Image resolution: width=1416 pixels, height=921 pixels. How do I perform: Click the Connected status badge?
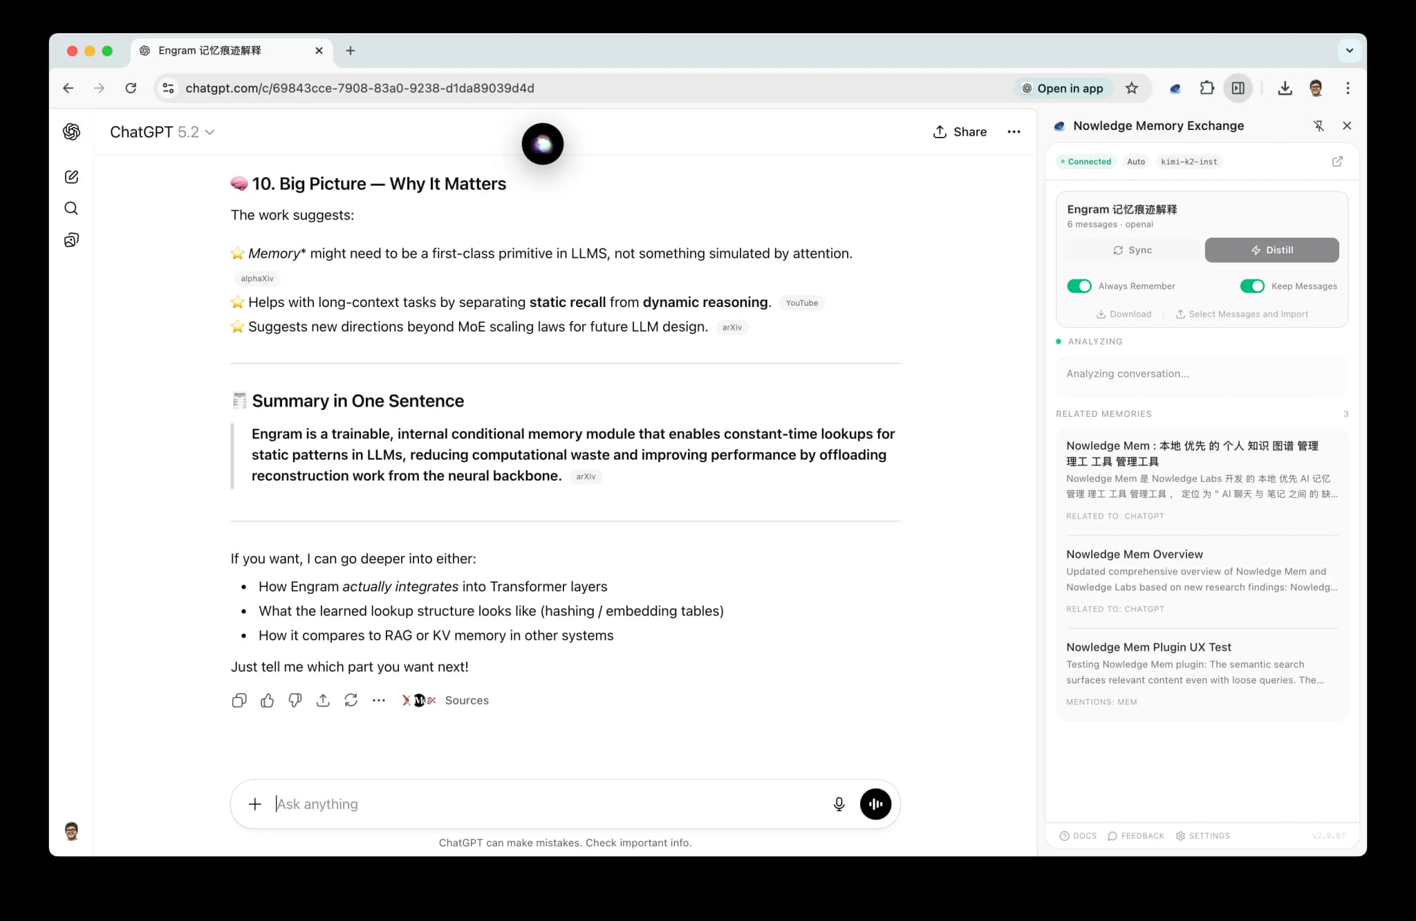click(1086, 161)
